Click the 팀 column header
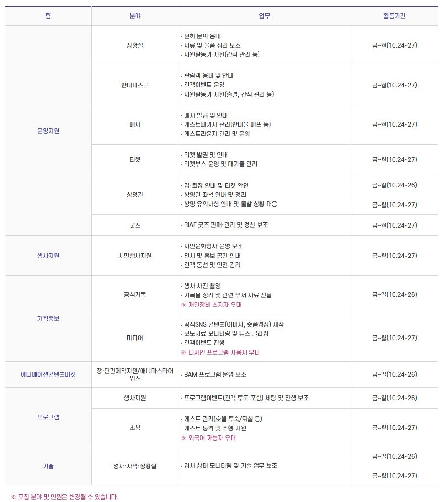444x502 pixels. 48,16
